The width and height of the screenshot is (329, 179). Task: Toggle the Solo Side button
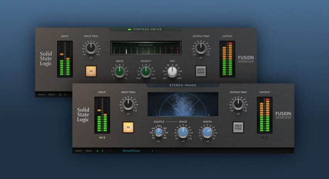[238, 128]
